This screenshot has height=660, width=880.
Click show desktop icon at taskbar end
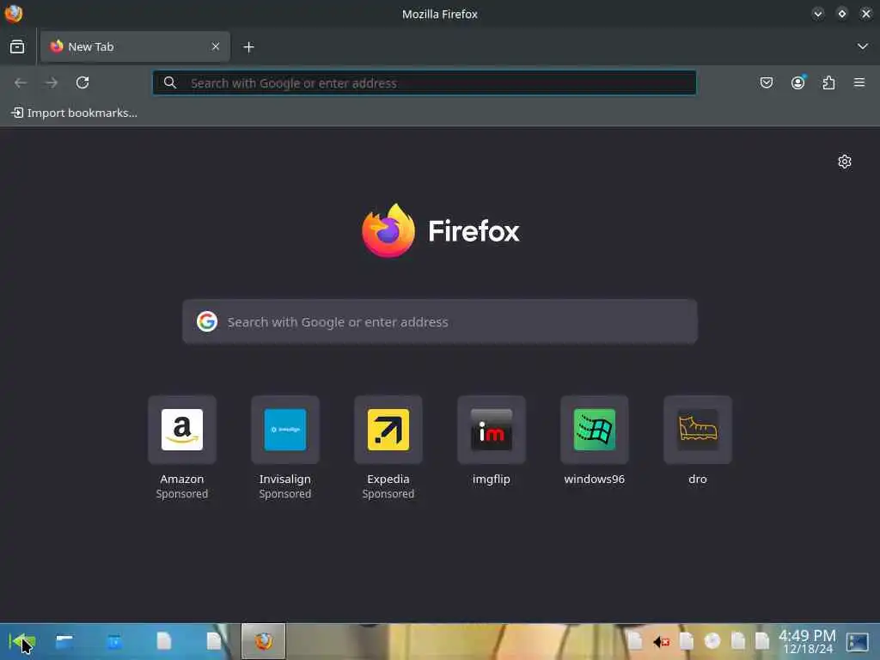tap(858, 641)
